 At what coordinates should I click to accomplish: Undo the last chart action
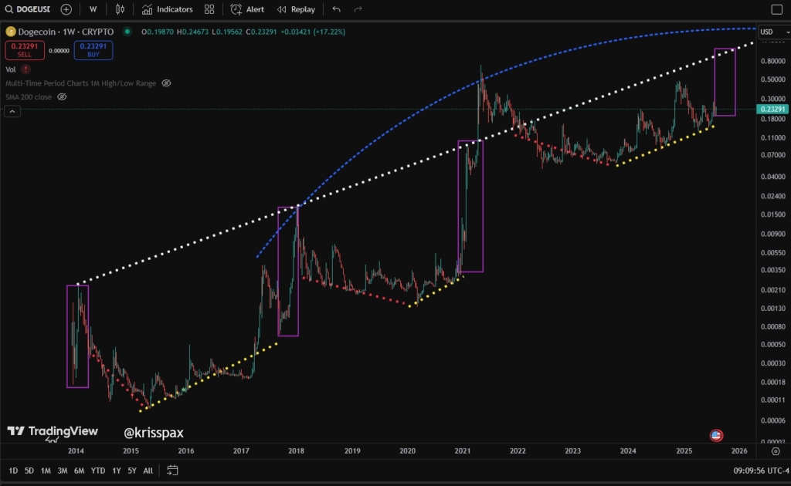337,9
